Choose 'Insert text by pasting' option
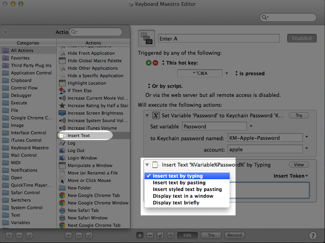325x243 pixels. (187, 182)
